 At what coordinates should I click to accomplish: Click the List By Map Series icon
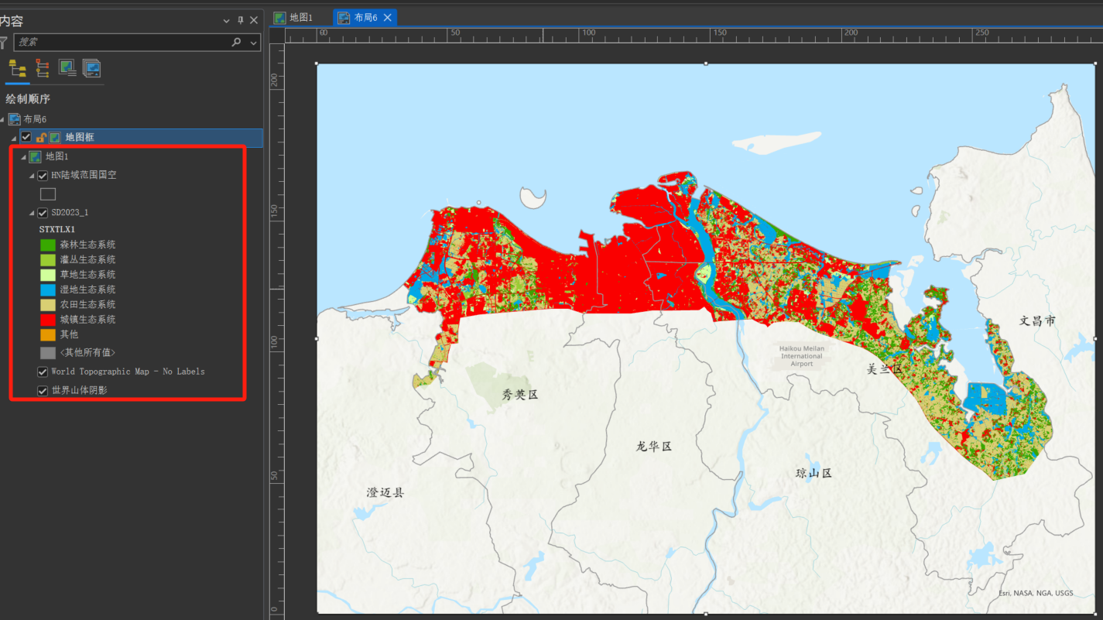click(91, 68)
